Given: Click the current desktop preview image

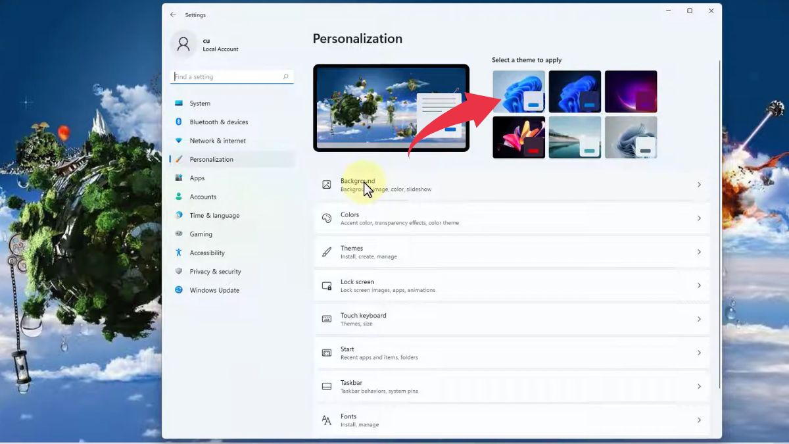Looking at the screenshot, I should point(391,108).
